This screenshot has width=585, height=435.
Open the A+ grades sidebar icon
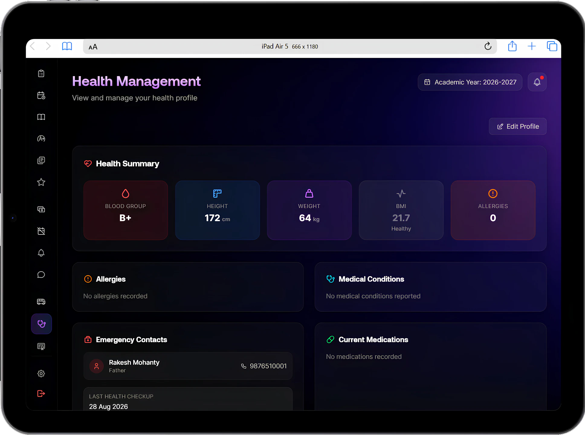coord(41,139)
